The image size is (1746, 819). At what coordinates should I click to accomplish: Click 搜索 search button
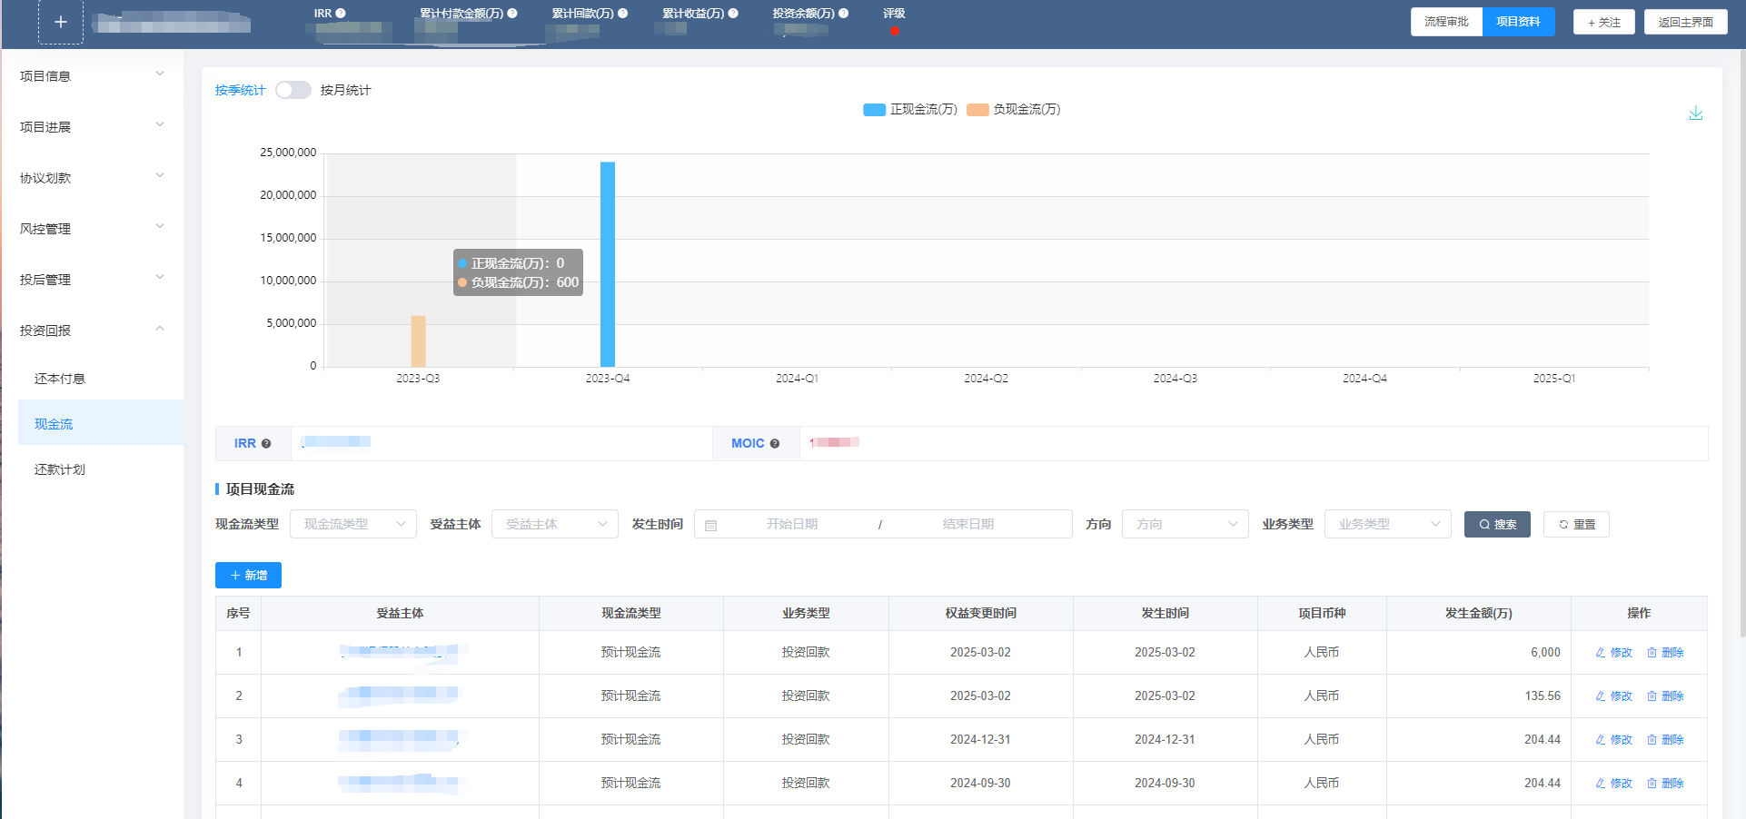click(1497, 524)
